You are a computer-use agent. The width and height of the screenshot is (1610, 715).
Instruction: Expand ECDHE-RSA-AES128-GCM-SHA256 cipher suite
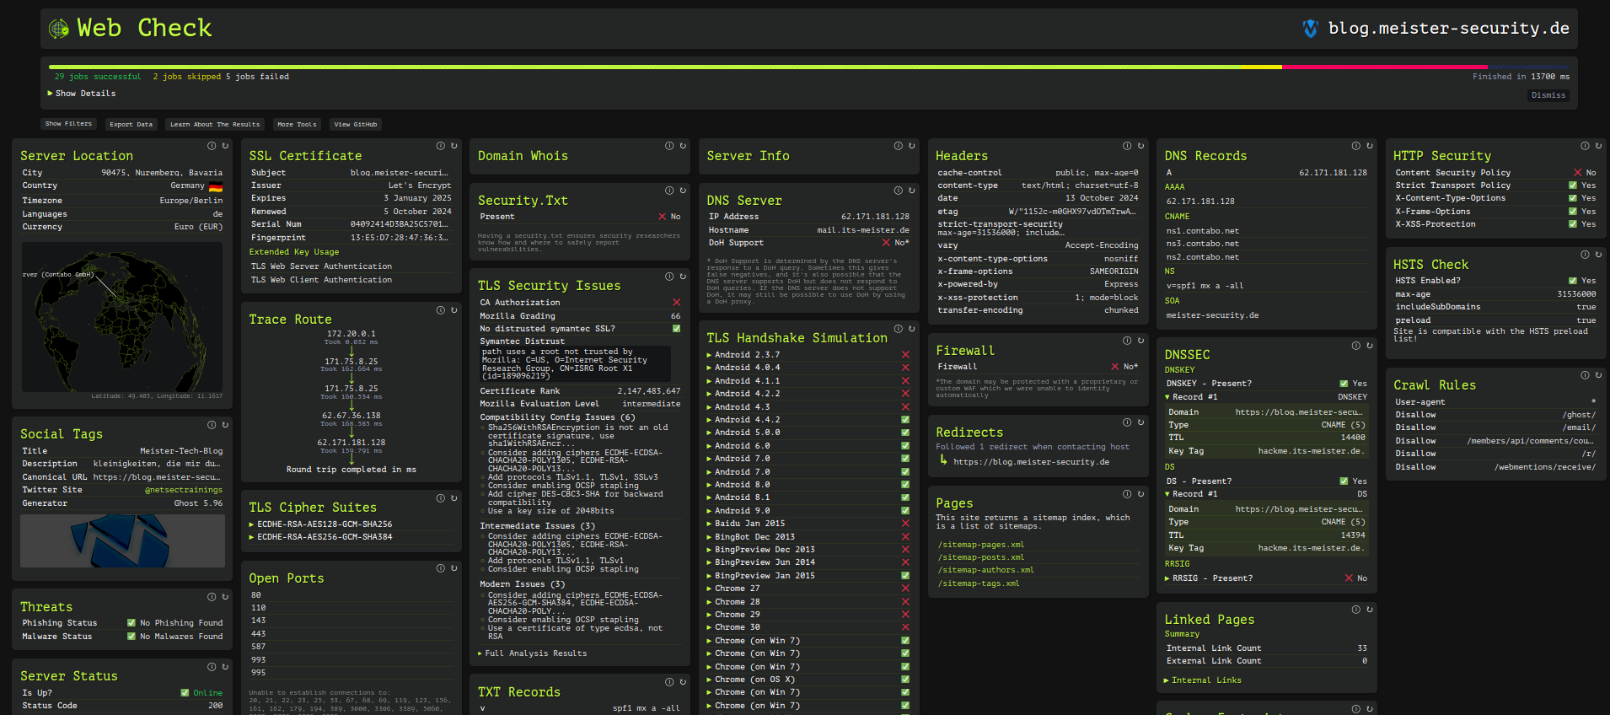coord(321,524)
